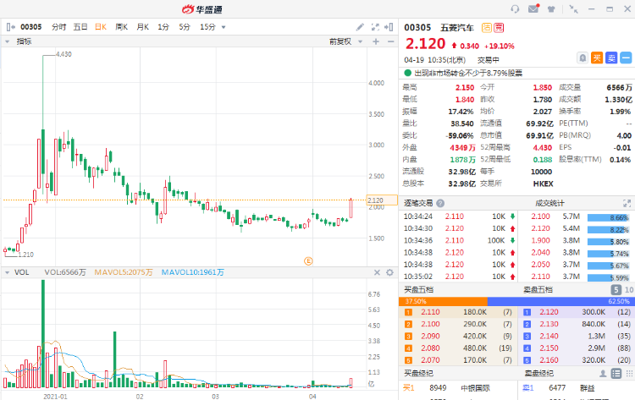Click the 1.210 low price label
The image size is (635, 400).
(x=26, y=255)
